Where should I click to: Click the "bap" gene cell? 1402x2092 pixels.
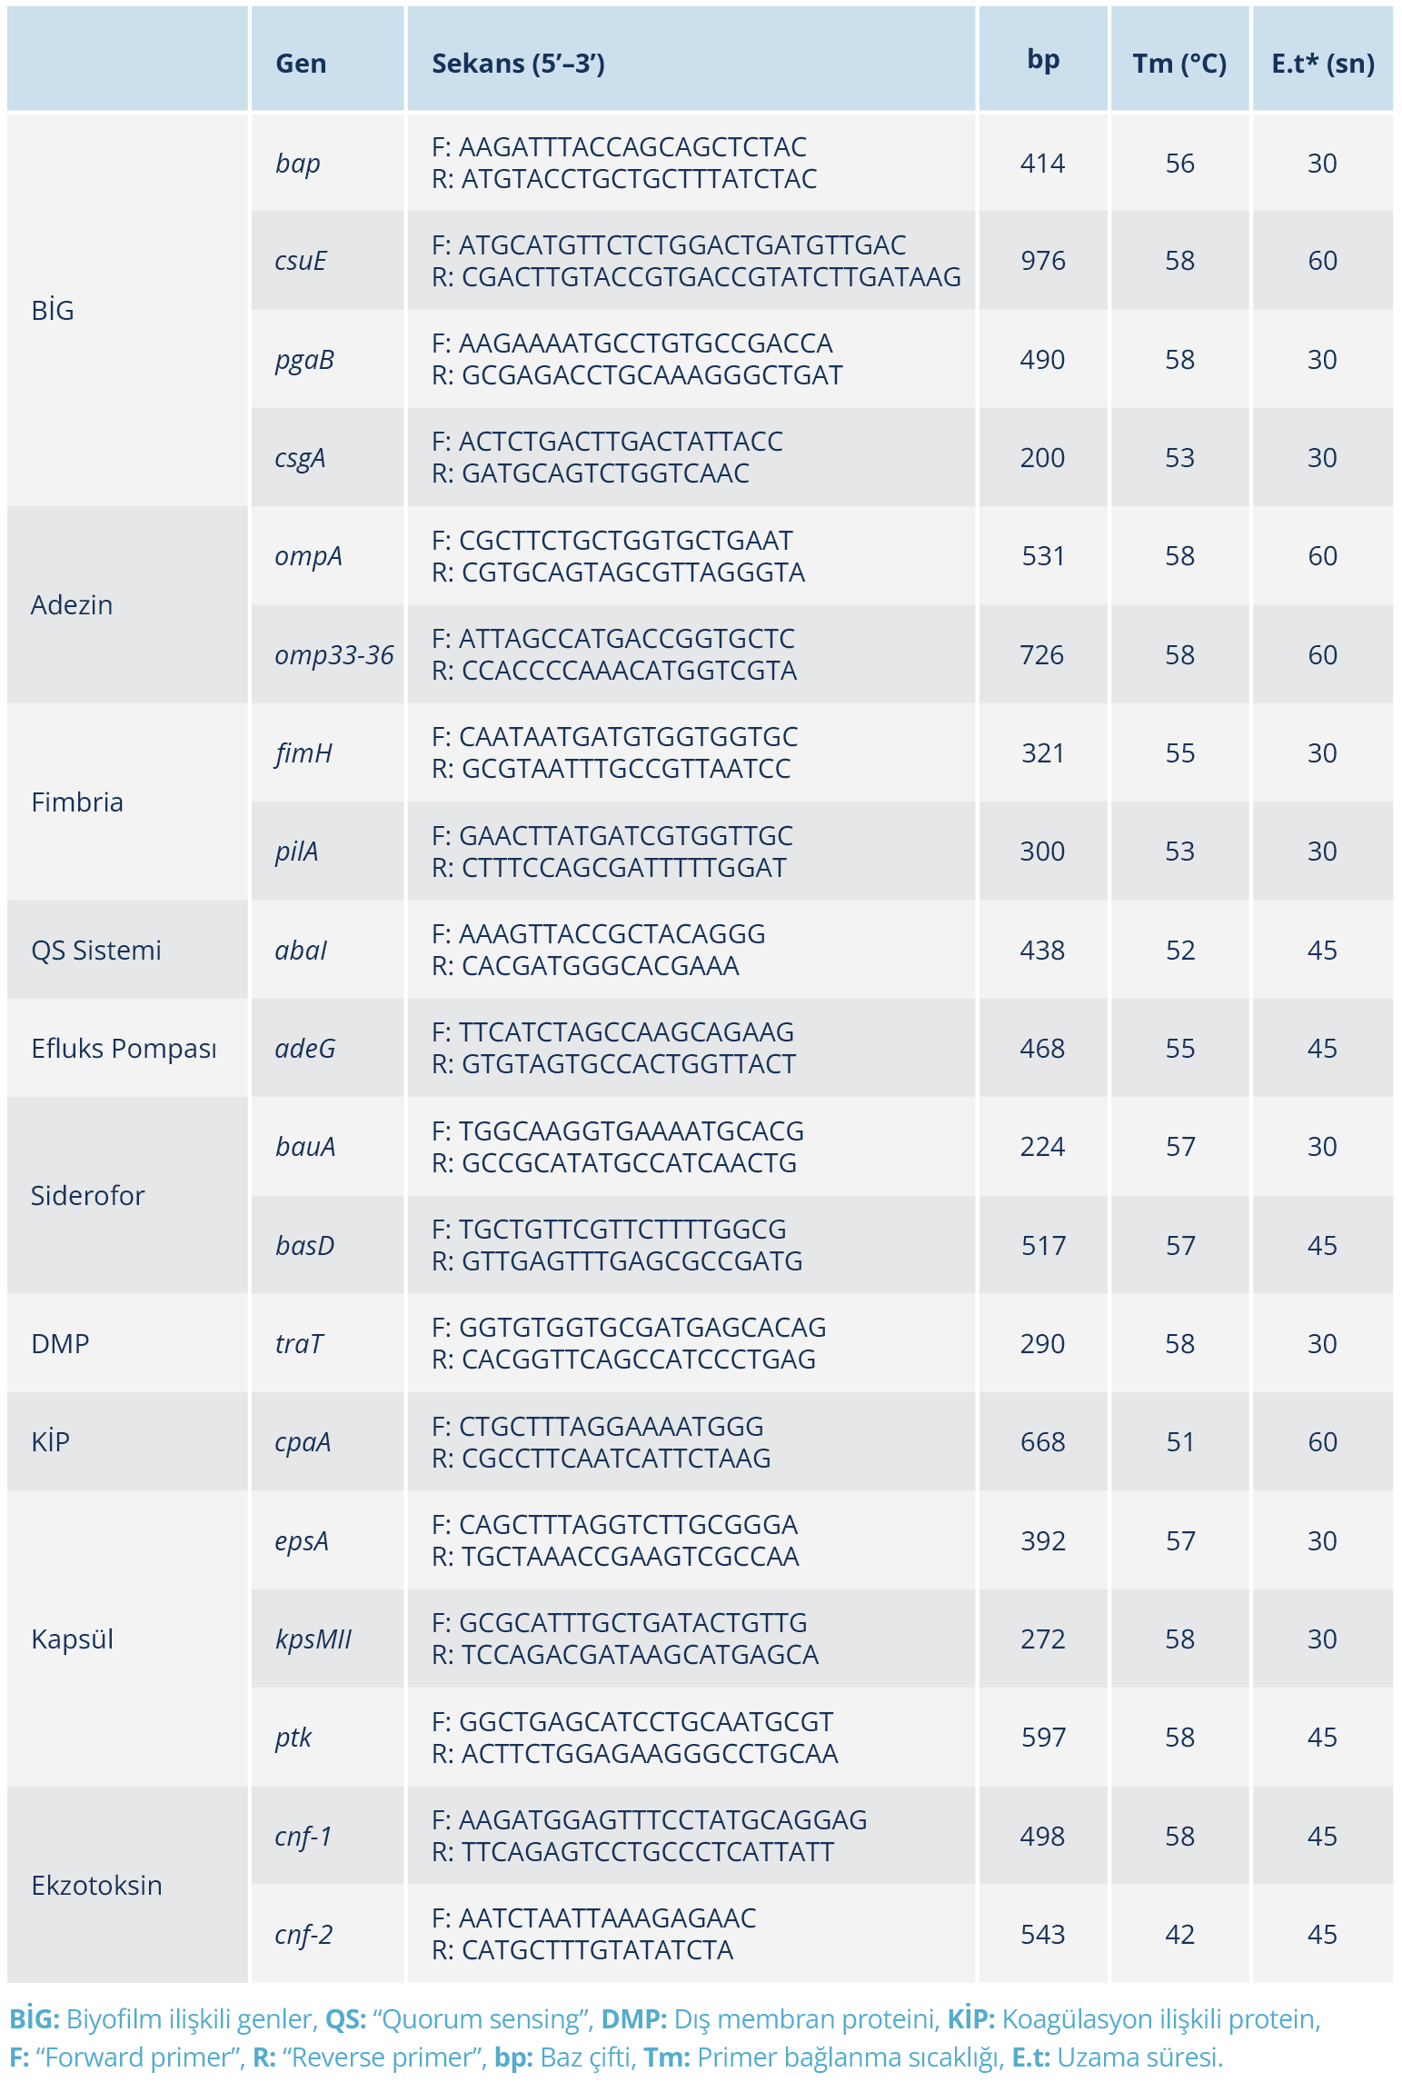pyautogui.click(x=298, y=164)
